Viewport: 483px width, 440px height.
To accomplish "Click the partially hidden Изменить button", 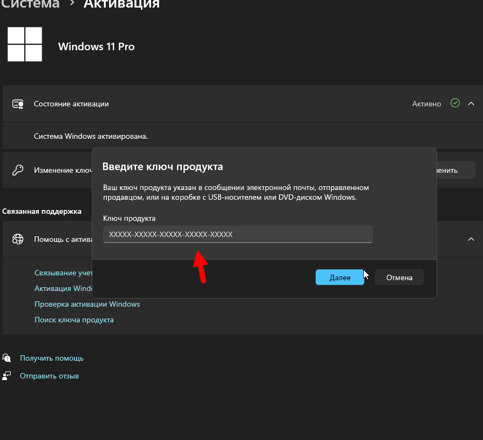I will (455, 170).
